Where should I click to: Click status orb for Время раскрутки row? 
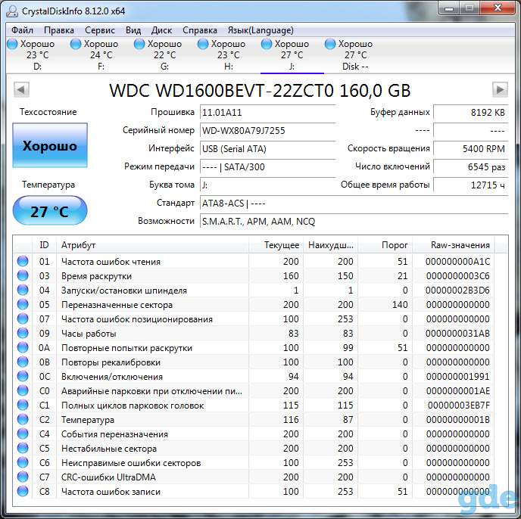tap(23, 275)
